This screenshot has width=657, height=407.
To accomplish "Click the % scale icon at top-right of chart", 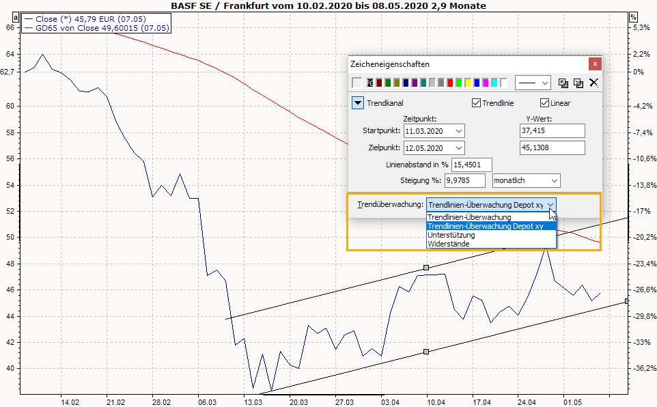I will 633,16.
